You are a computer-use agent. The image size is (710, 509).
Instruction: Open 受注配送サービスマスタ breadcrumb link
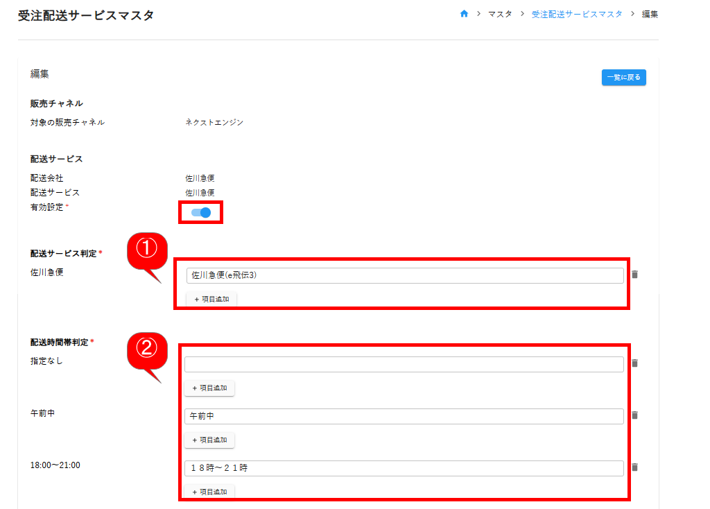577,14
